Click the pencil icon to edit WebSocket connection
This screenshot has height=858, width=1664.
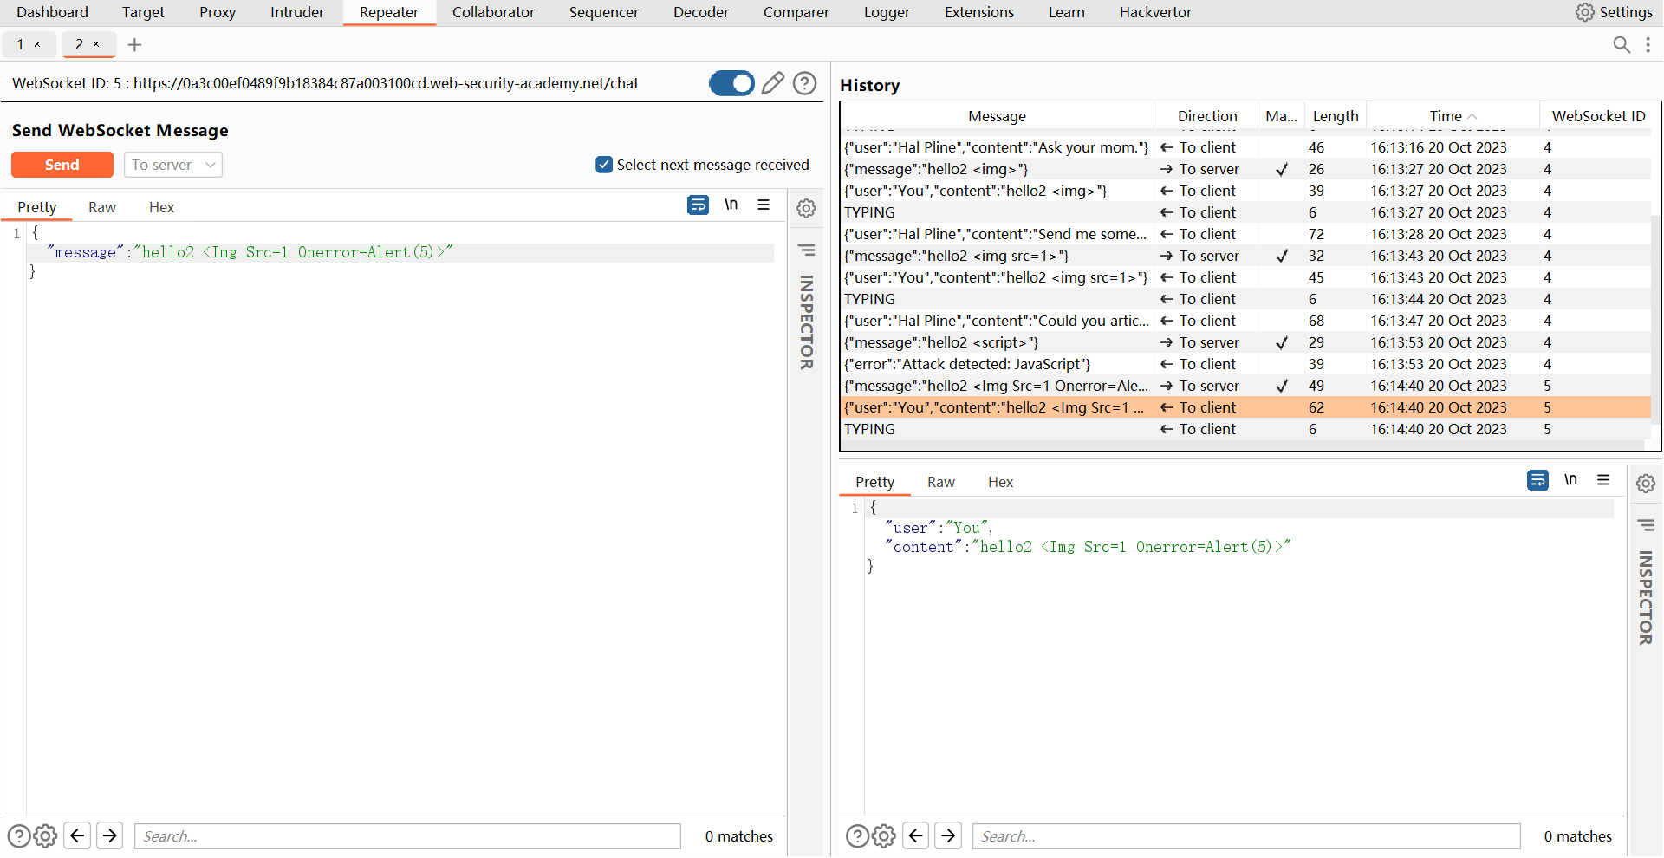point(772,83)
